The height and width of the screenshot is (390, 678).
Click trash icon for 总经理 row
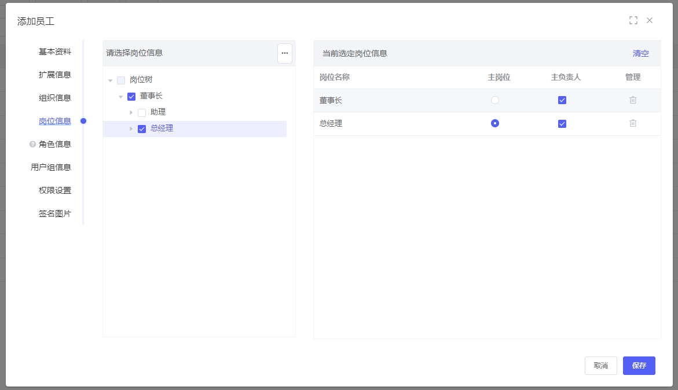coord(633,123)
